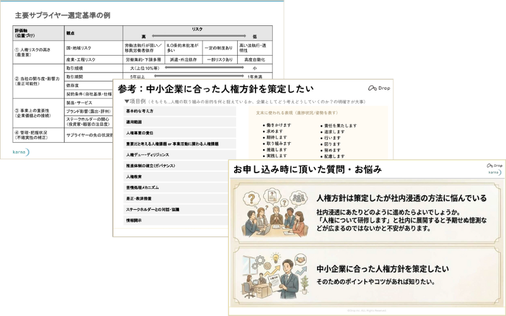The height and width of the screenshot is (316, 506).
Task: Click the line そのためのポイントやコツがあれば知りたい。
Action: (x=375, y=282)
